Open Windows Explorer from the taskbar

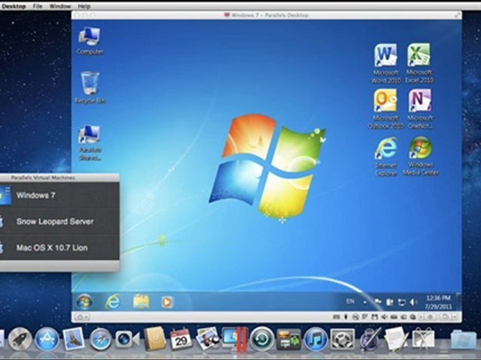pyautogui.click(x=141, y=302)
